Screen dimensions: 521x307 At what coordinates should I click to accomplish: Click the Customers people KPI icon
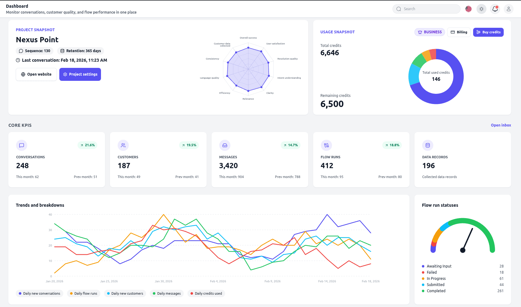[x=123, y=145]
